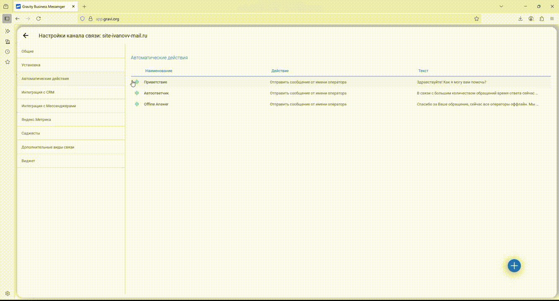The height and width of the screenshot is (301, 559).
Task: Select the Яндекс.Метрика menu item
Action: pyautogui.click(x=36, y=120)
